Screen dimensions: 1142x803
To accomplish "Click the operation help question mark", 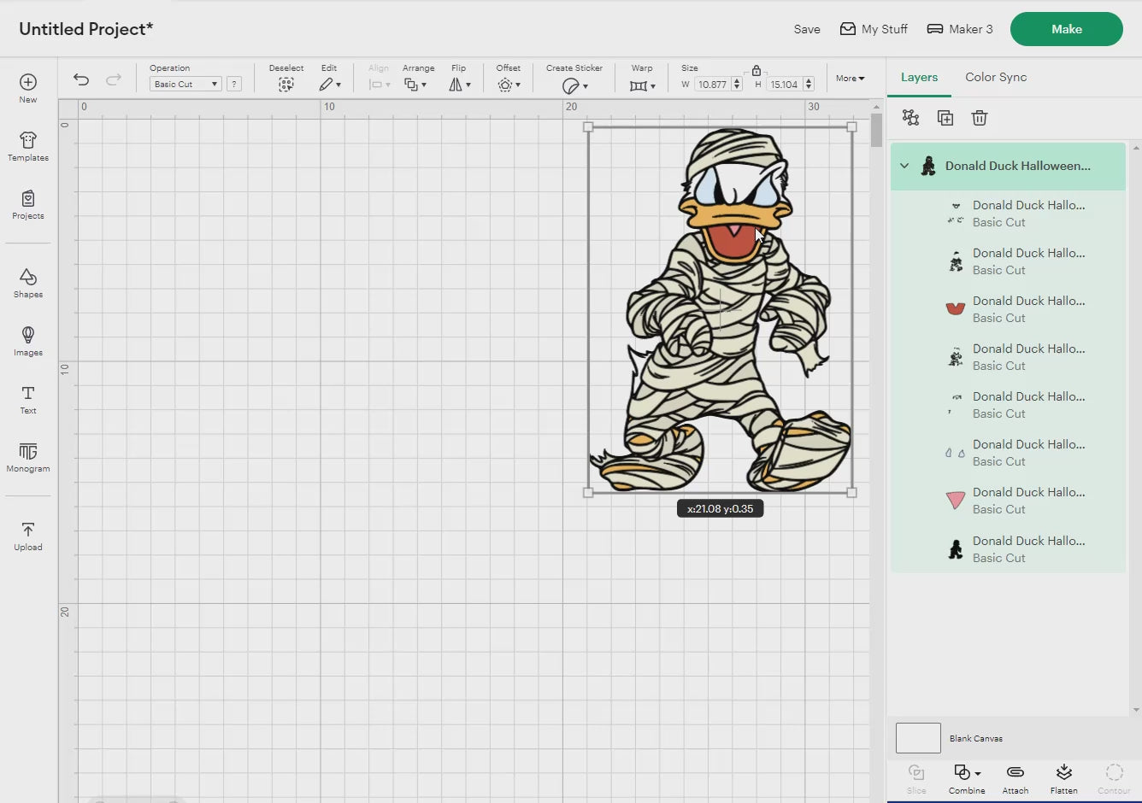I will click(x=234, y=84).
